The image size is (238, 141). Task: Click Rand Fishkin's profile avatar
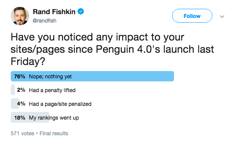click(20, 16)
